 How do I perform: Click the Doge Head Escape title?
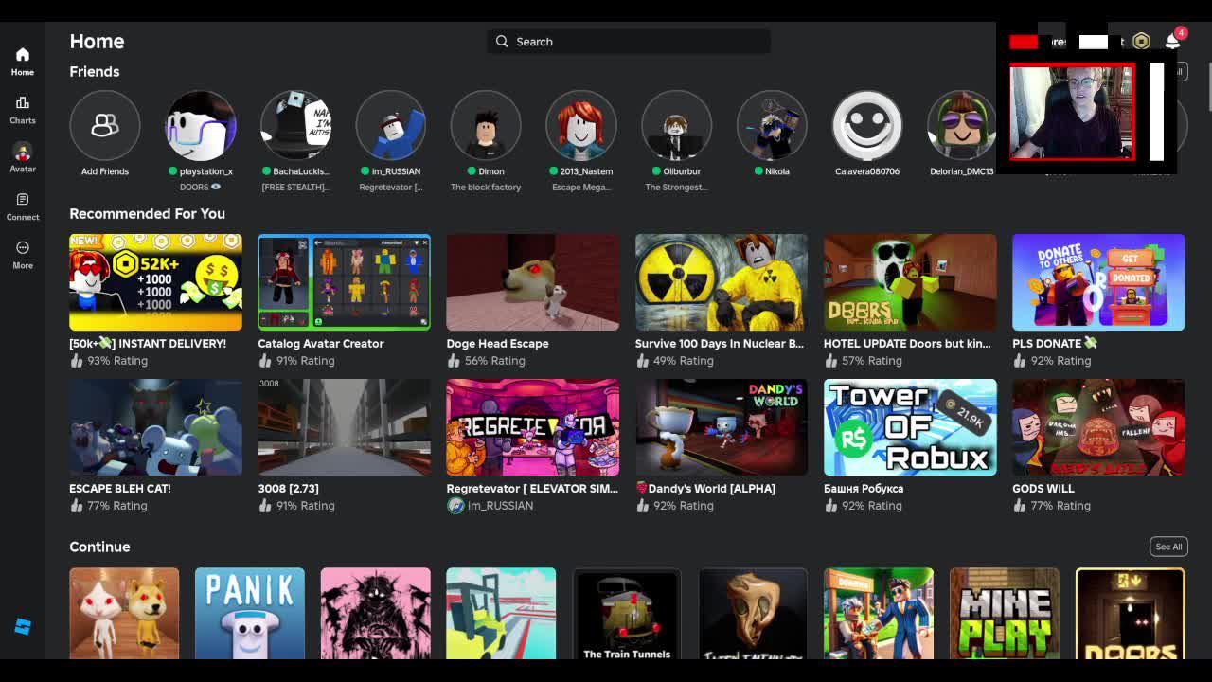pos(497,344)
